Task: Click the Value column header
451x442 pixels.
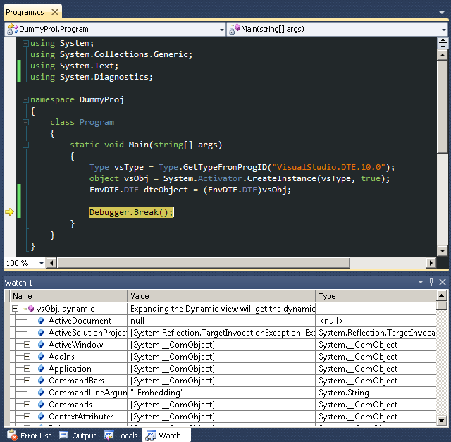Action: pyautogui.click(x=221, y=296)
